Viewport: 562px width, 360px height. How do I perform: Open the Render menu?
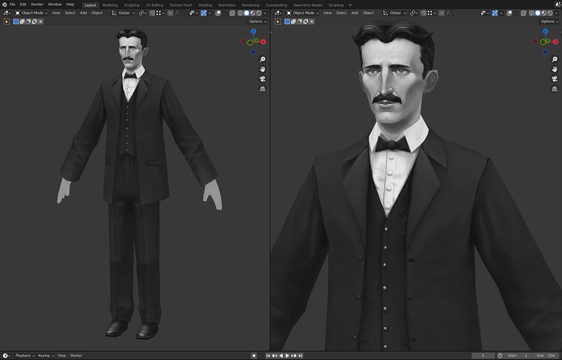tap(37, 4)
